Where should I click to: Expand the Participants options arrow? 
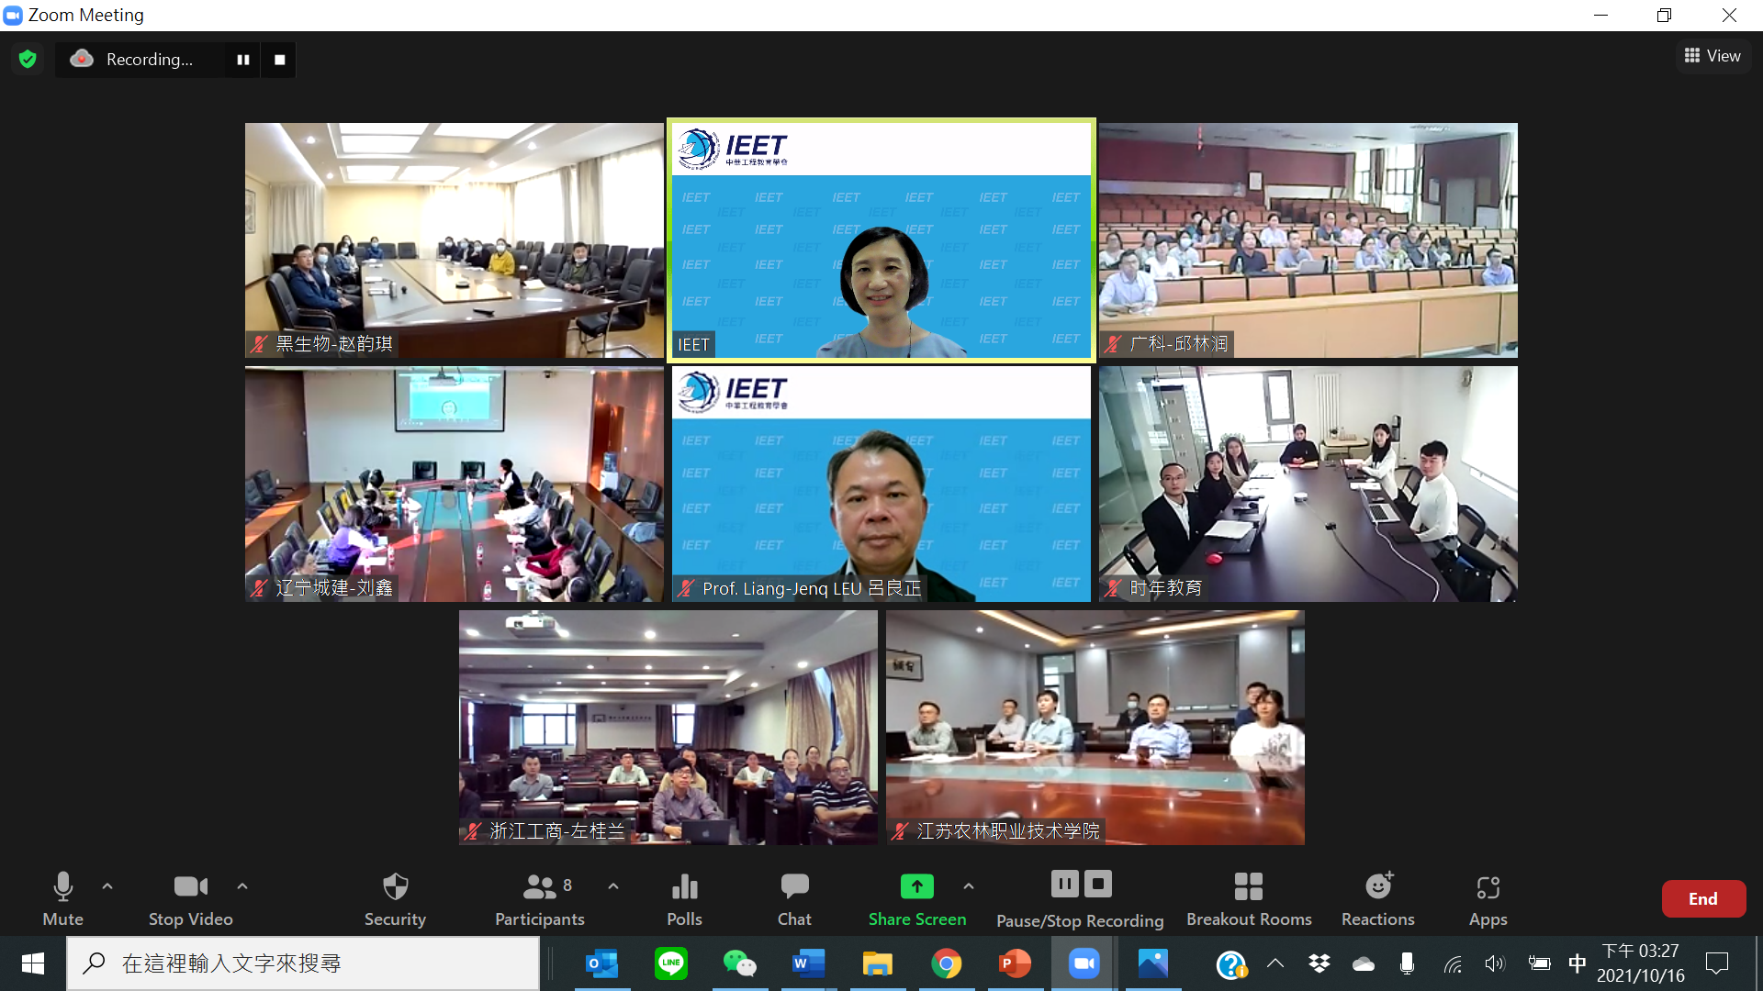[613, 886]
